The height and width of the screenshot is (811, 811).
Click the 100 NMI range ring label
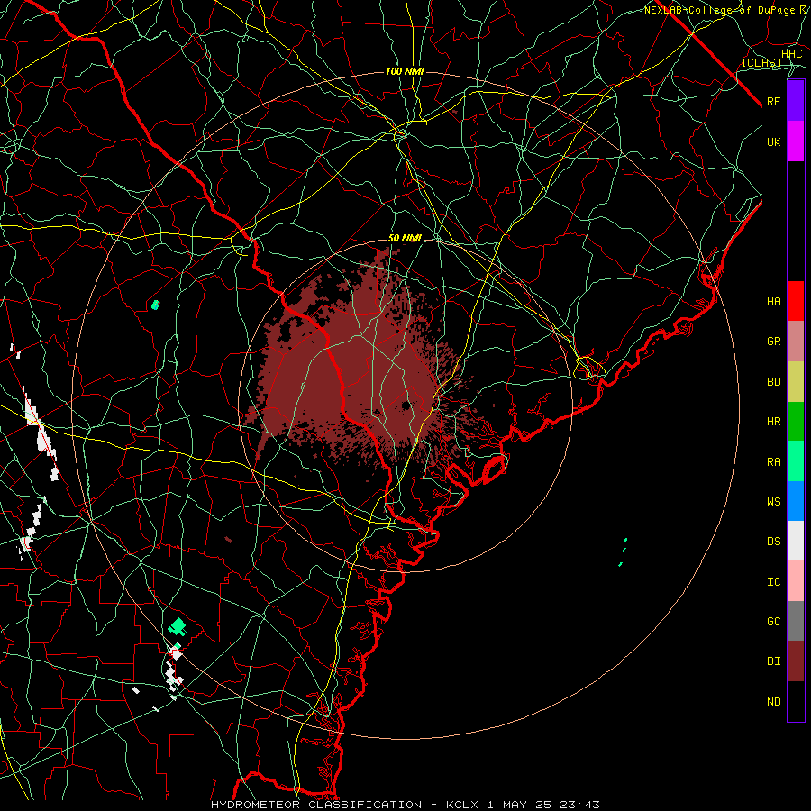pyautogui.click(x=405, y=71)
